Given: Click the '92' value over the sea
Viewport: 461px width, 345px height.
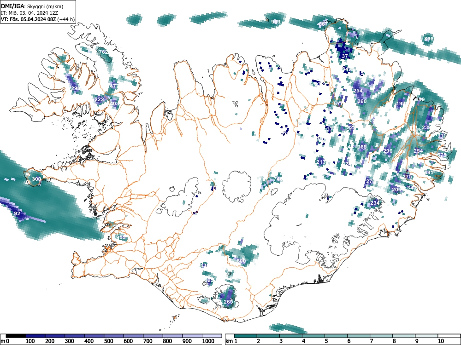Looking at the screenshot, I should pos(17,213).
